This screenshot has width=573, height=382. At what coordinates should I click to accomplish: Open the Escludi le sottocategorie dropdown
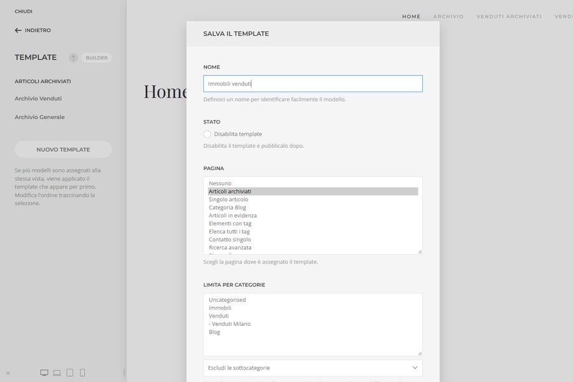pyautogui.click(x=313, y=368)
